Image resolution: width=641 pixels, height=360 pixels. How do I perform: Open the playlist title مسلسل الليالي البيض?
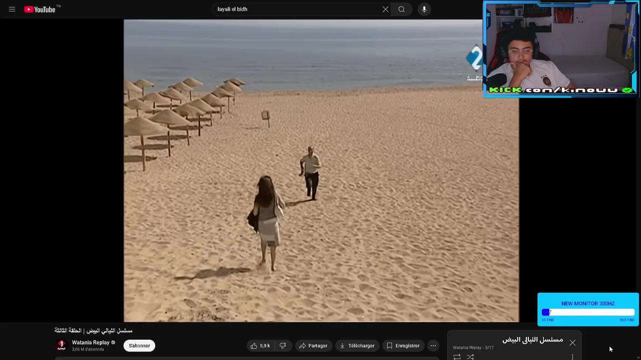coord(532,340)
